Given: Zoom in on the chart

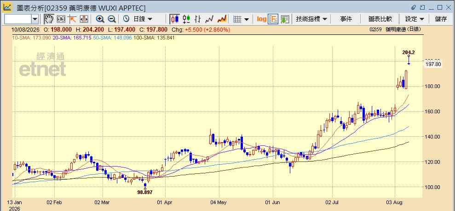Looking at the screenshot, I should [100, 19].
